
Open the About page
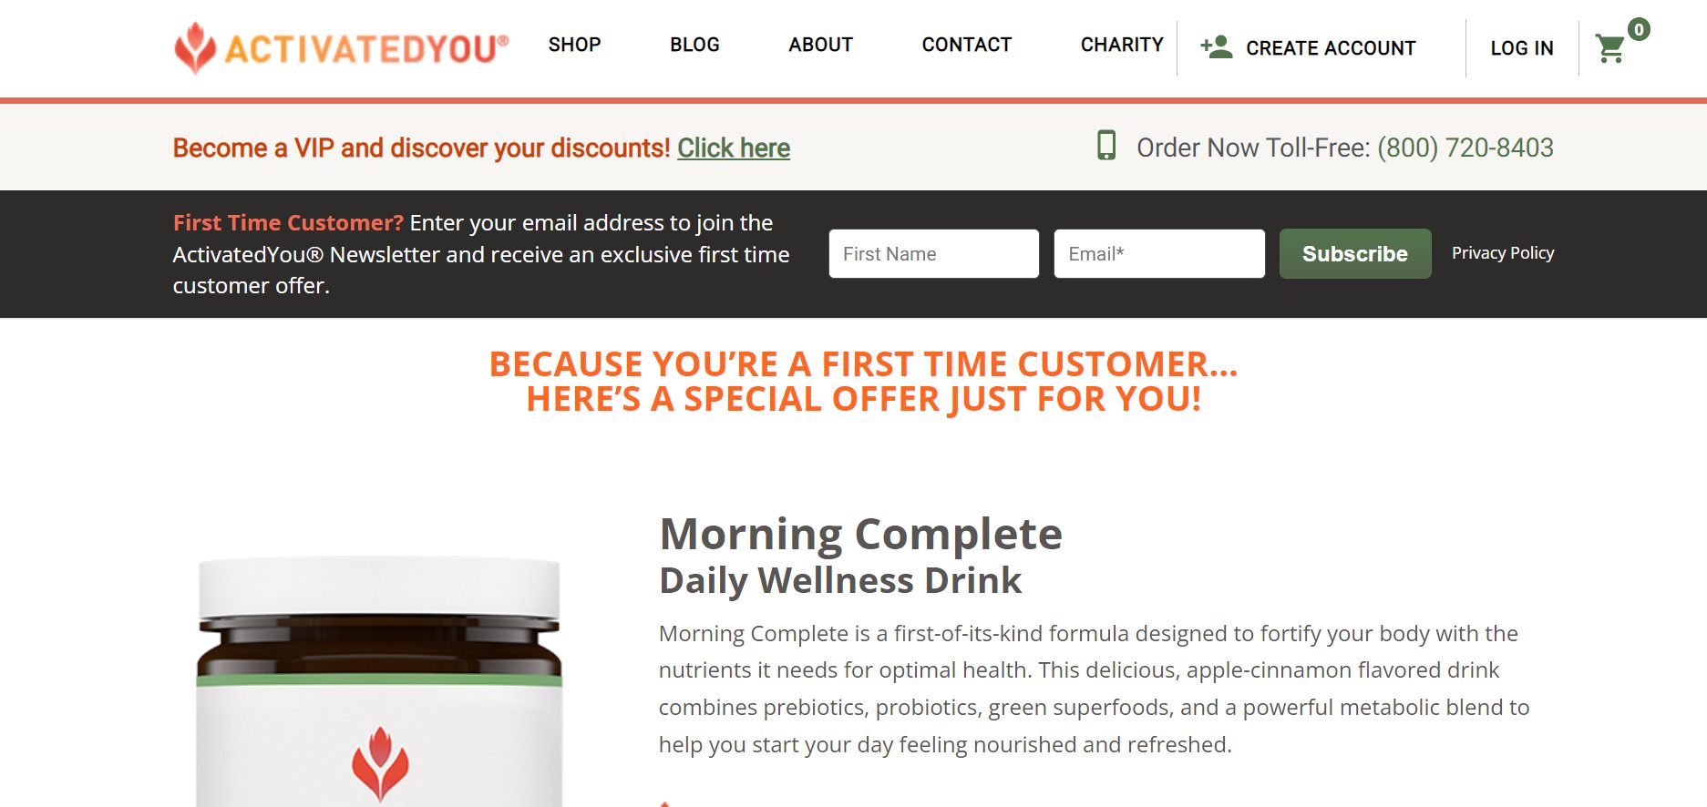point(820,45)
